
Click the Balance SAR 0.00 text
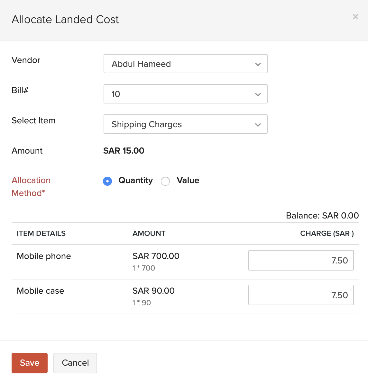(322, 216)
